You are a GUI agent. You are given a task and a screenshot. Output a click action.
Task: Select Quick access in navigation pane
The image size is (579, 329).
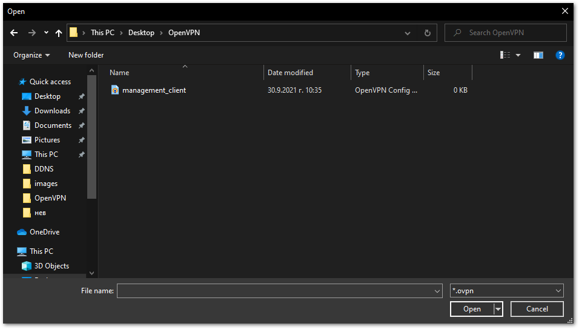[50, 82]
